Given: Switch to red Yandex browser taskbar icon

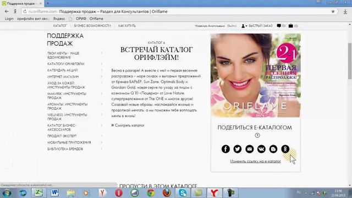Looking at the screenshot, I should pyautogui.click(x=215, y=193).
